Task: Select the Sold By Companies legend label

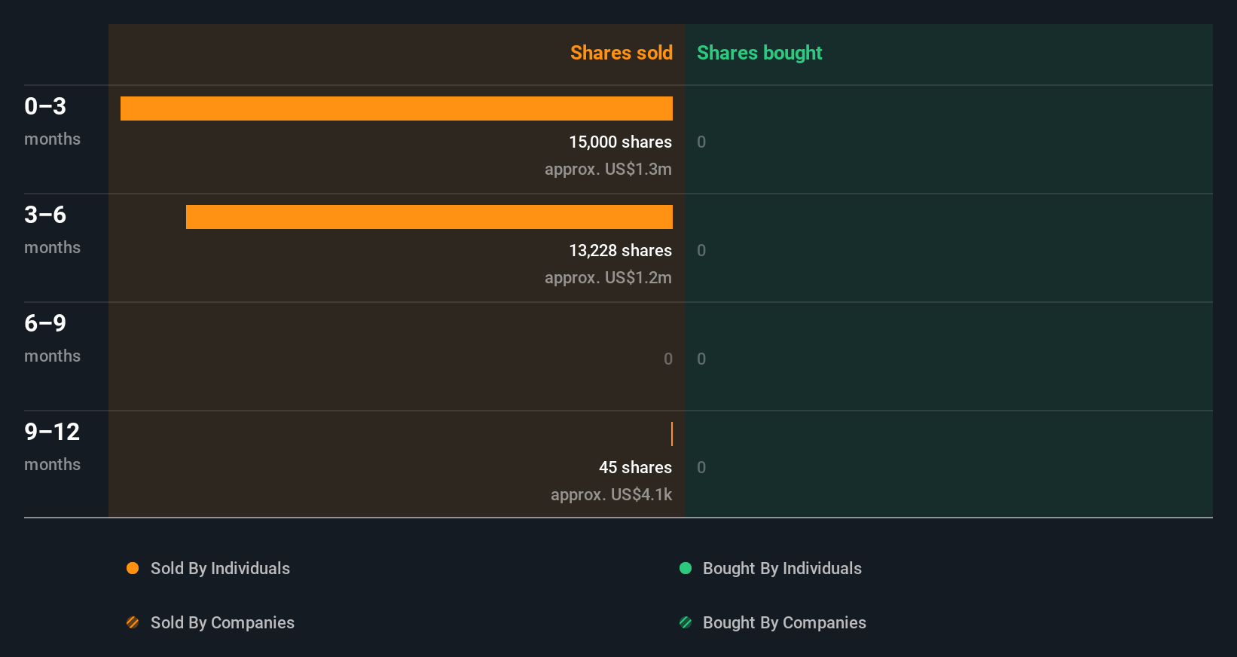Action: pyautogui.click(x=222, y=623)
